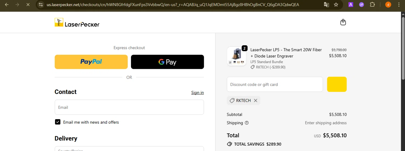This screenshot has width=405, height=151.
Task: Select the checkout URL in address bar
Action: point(173,5)
